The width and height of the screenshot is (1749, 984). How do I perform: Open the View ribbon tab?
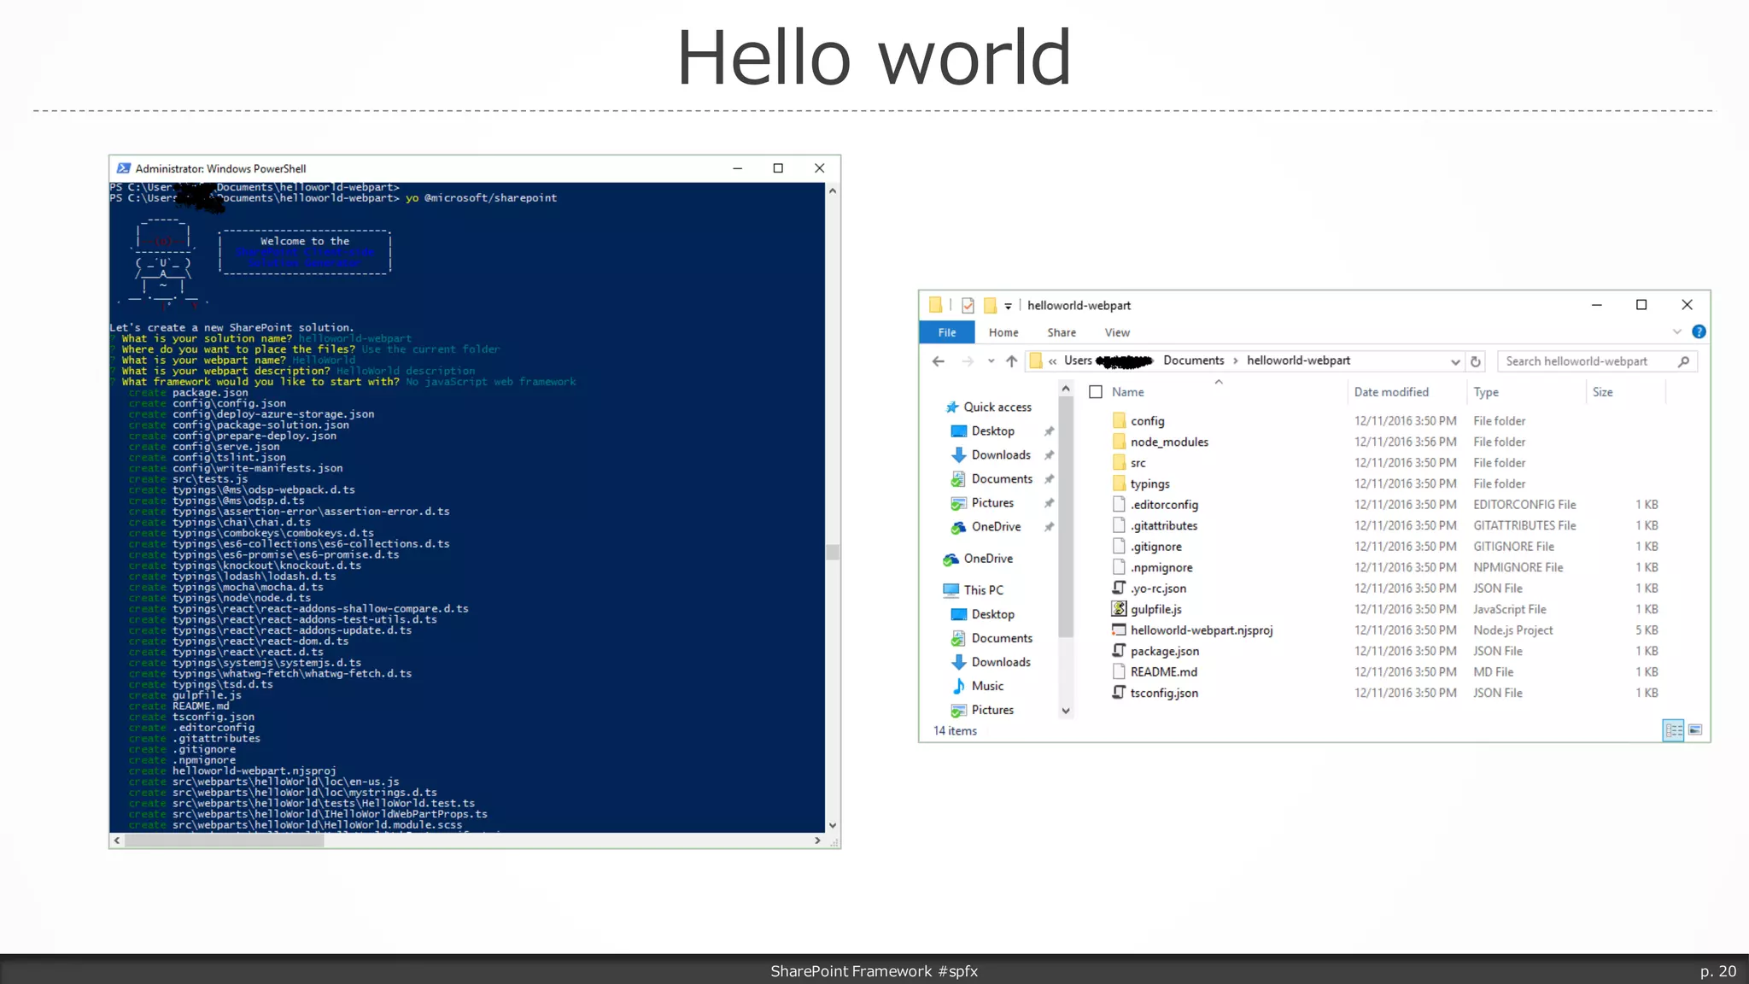pos(1117,332)
